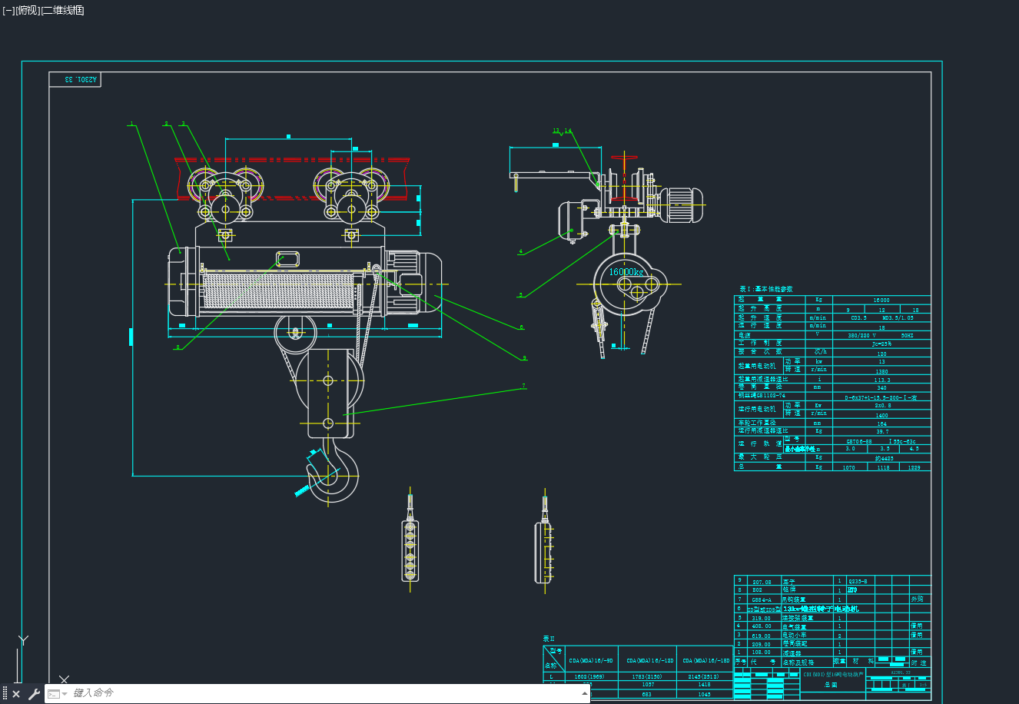Select the CDA(MDA)16/-12D model header

coord(650,660)
